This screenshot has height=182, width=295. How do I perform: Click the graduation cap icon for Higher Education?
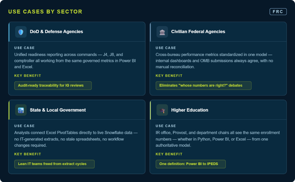(x=162, y=110)
